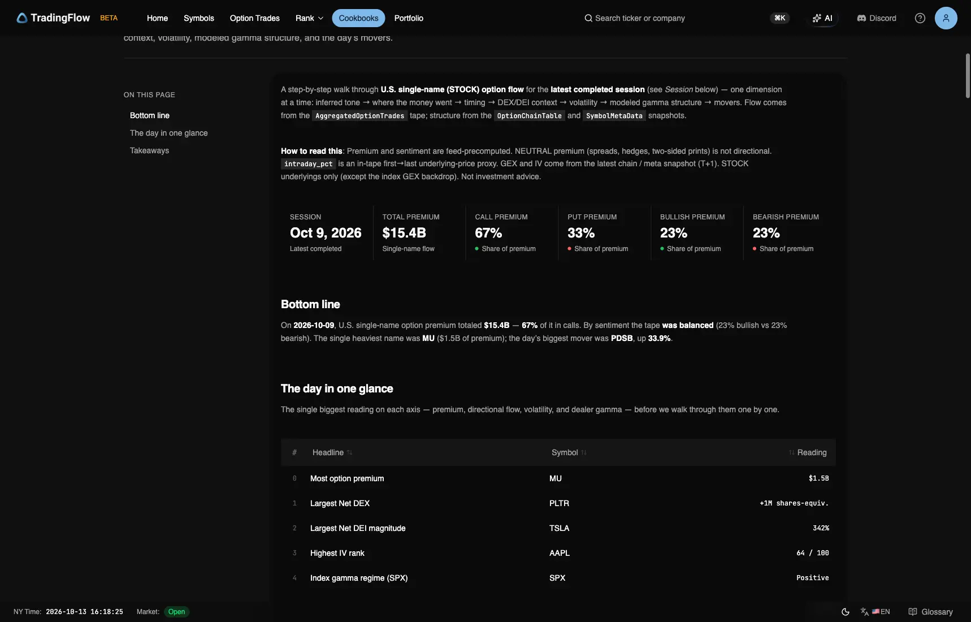
Task: Click the NY Time clock readout
Action: [84, 612]
